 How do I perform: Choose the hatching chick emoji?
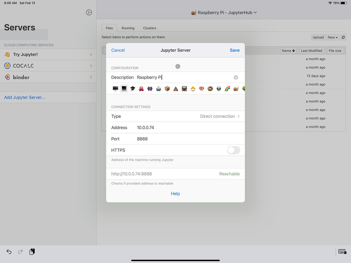(193, 89)
